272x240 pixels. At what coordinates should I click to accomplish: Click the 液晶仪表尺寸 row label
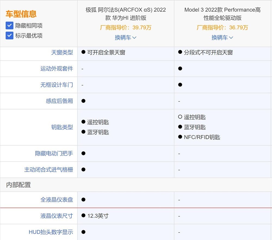pyautogui.click(x=57, y=216)
